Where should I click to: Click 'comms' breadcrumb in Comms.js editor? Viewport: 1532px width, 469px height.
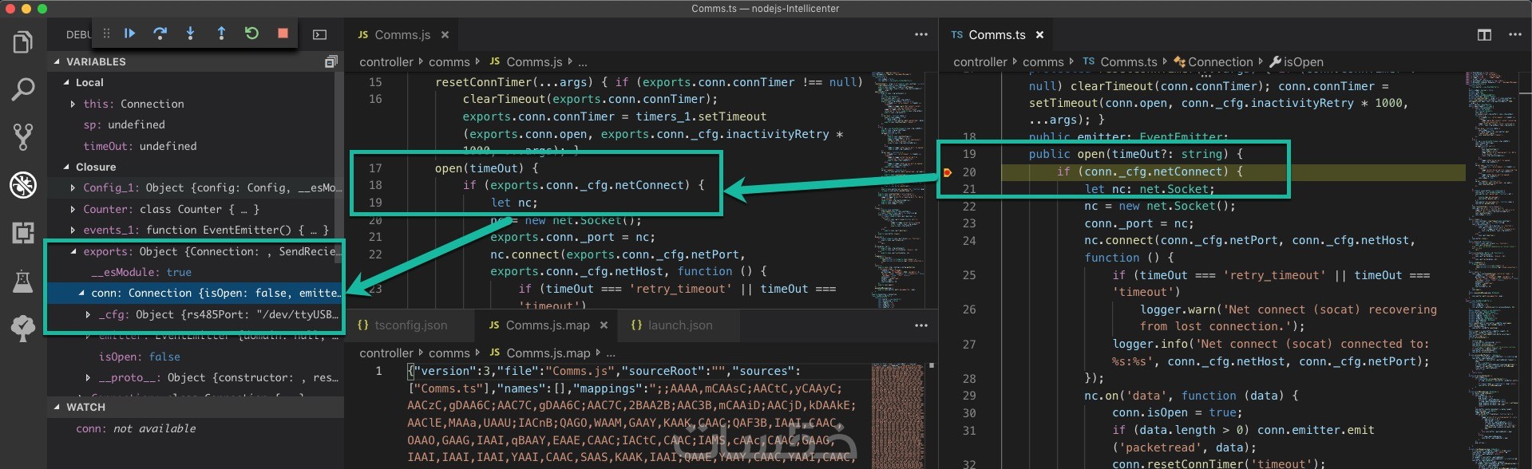(449, 61)
